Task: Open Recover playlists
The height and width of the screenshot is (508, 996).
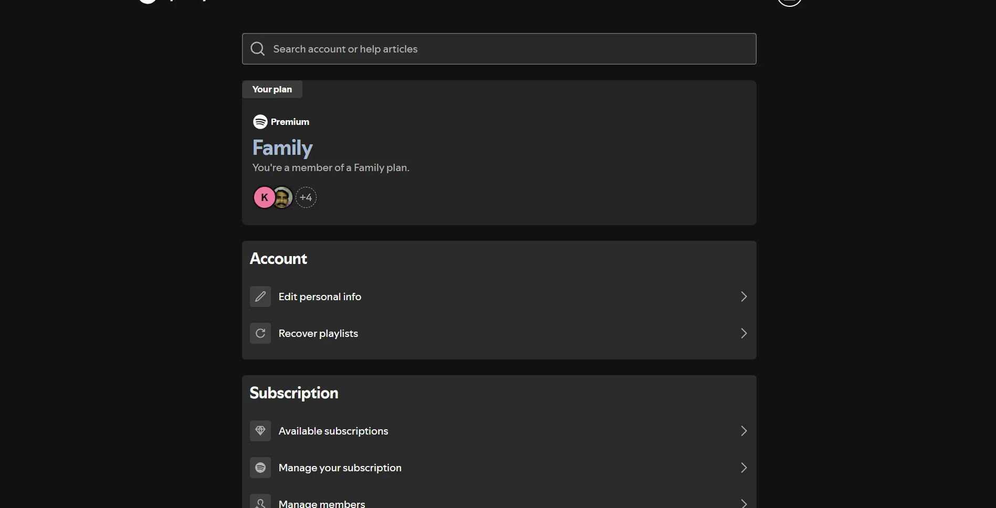Action: pos(499,333)
